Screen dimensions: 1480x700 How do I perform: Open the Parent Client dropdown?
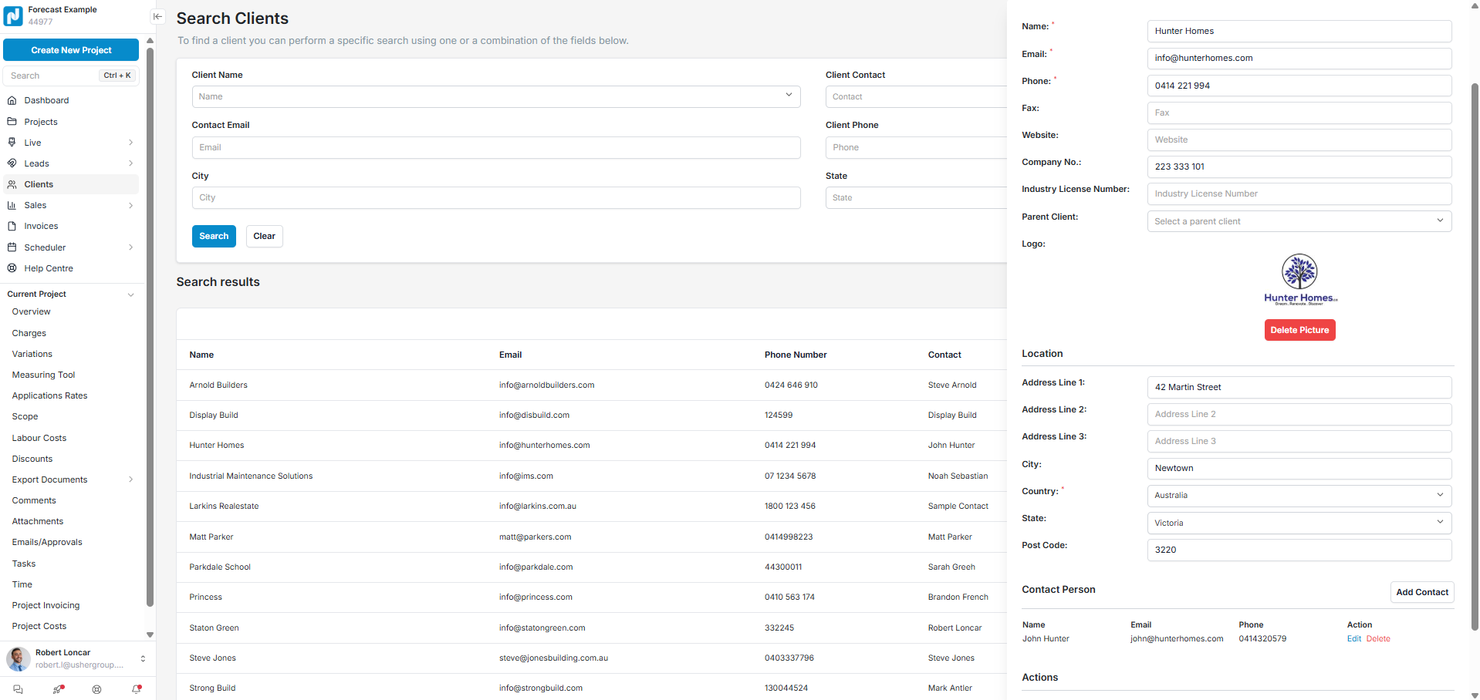click(x=1299, y=221)
